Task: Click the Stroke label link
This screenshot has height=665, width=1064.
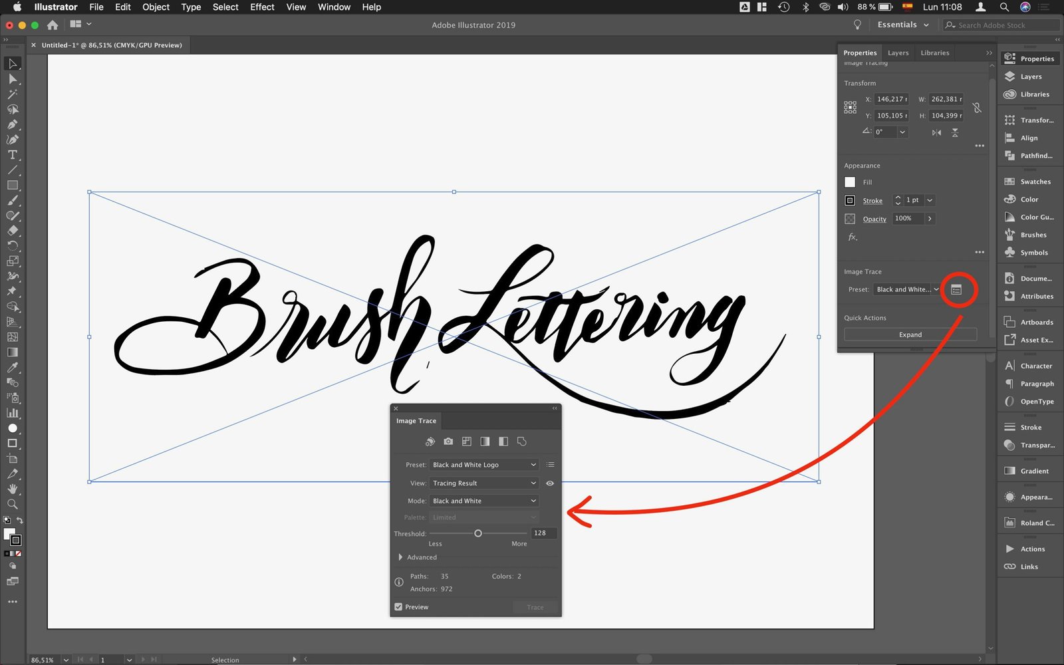Action: tap(872, 201)
